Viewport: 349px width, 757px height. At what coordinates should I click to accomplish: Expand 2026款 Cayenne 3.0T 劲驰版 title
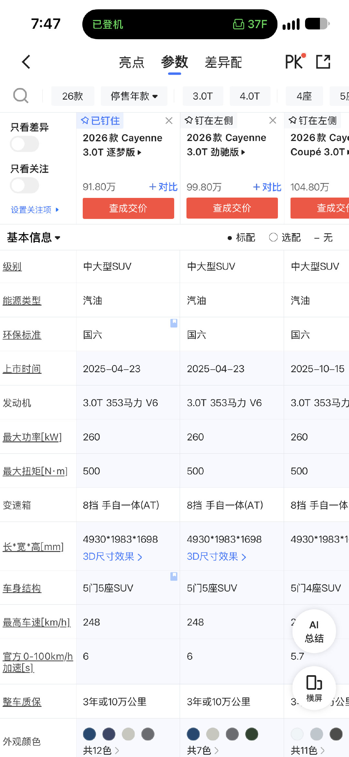tap(227, 145)
